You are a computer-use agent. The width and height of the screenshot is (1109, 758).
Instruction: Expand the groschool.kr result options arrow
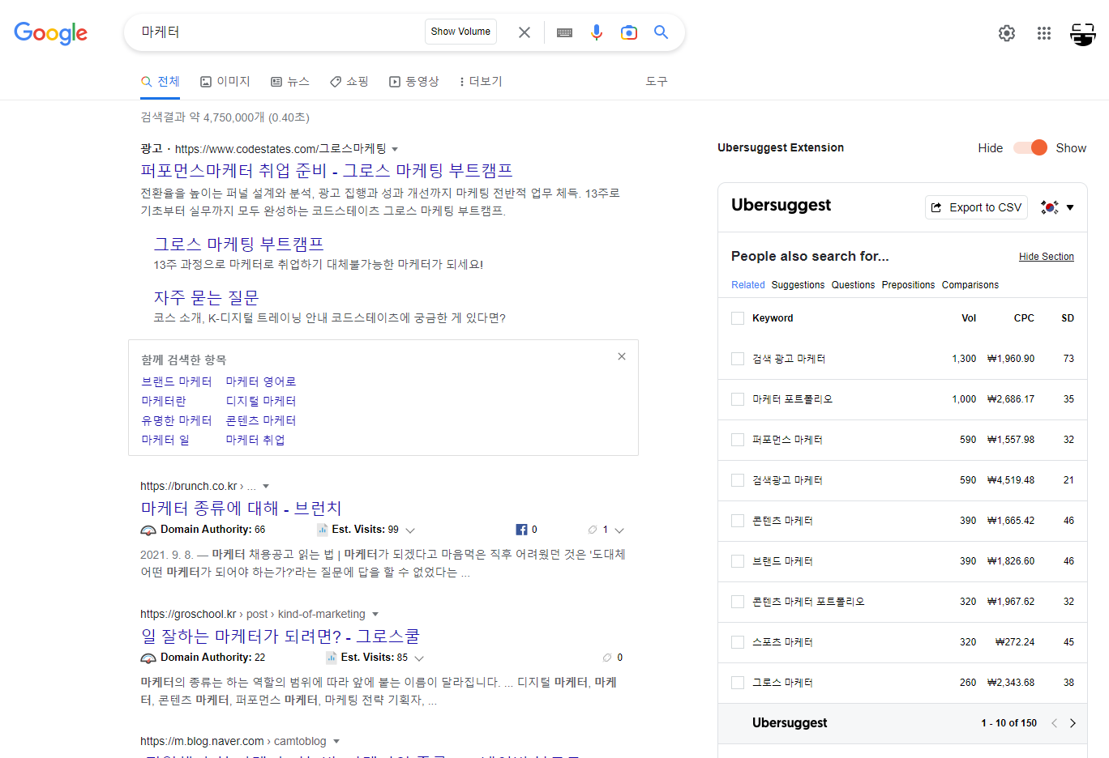375,615
